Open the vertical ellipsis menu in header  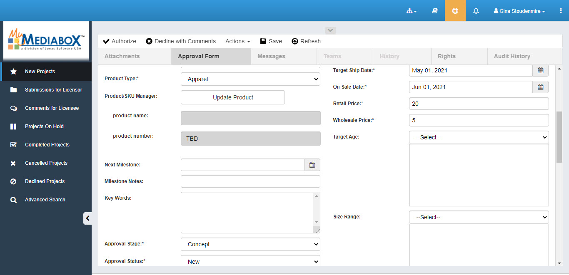pyautogui.click(x=561, y=11)
